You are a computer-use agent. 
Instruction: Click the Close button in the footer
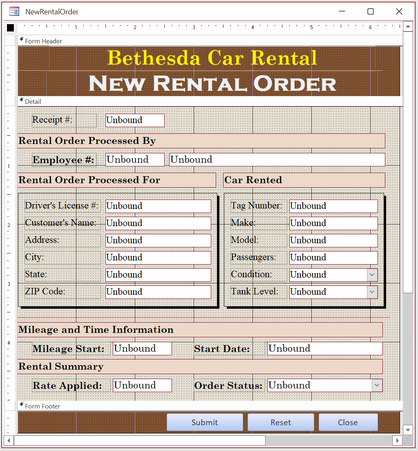click(348, 422)
